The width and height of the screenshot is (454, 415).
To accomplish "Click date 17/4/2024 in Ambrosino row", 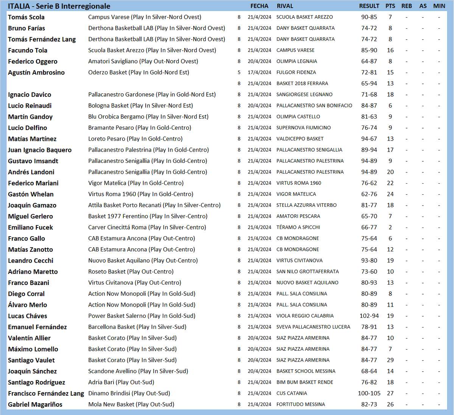I will (260, 73).
